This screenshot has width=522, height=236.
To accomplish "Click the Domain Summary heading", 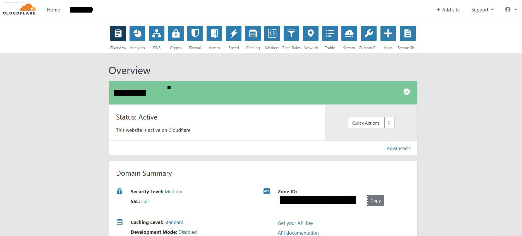I will click(144, 173).
